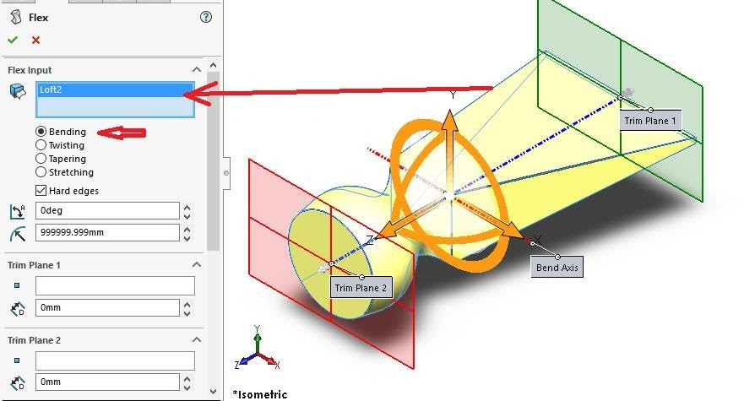The image size is (744, 401).
Task: Uncheck the Hard edges checkbox
Action: pos(41,191)
